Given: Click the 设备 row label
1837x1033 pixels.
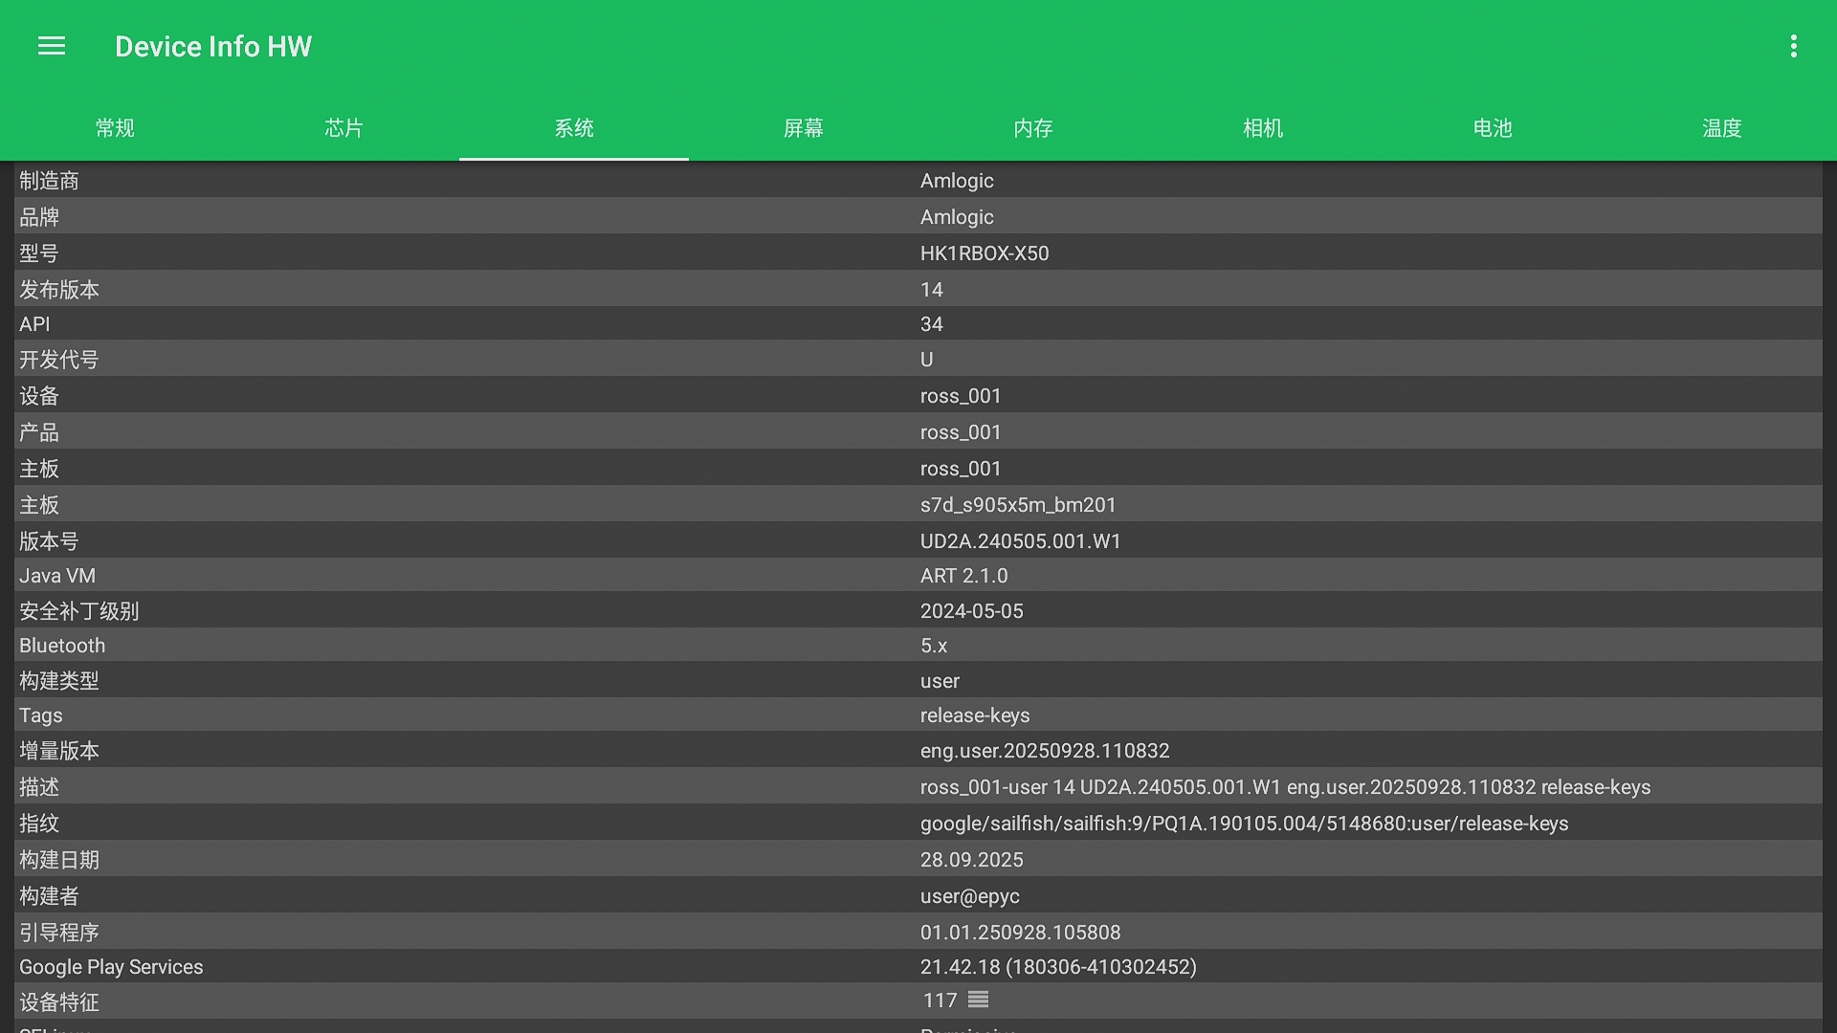Looking at the screenshot, I should coord(39,396).
